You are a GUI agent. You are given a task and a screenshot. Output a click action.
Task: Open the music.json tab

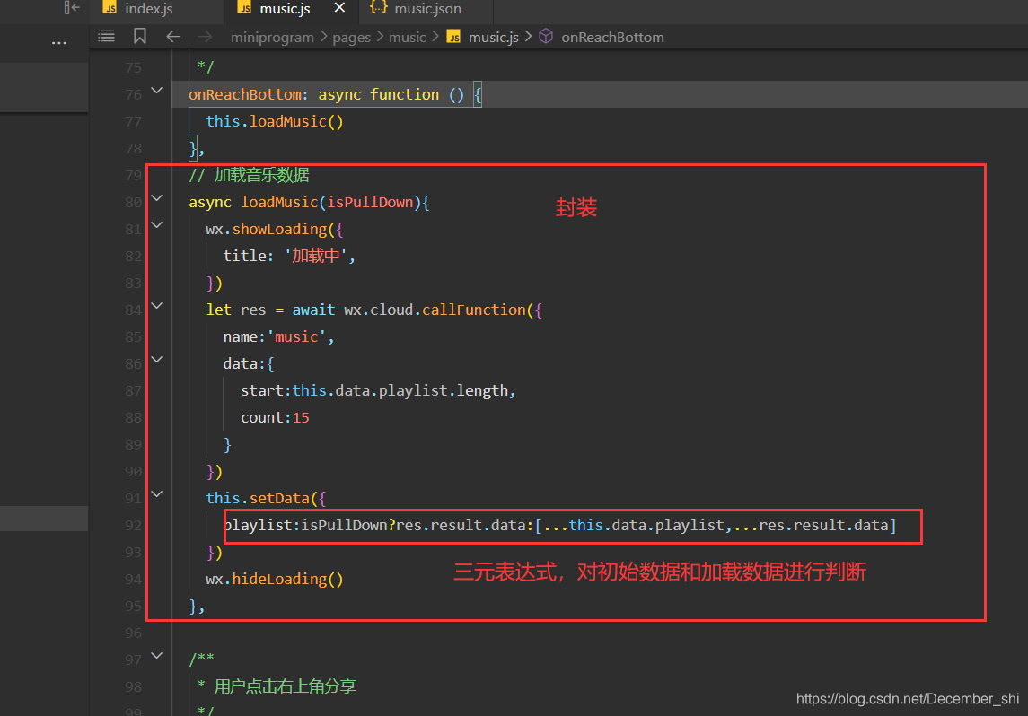click(426, 8)
